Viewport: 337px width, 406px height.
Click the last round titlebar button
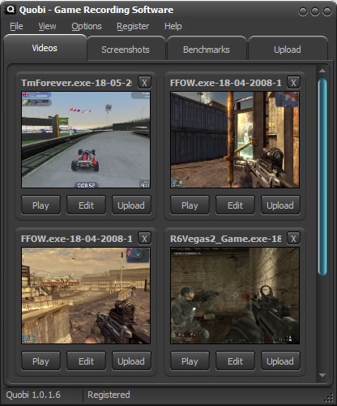tap(327, 11)
